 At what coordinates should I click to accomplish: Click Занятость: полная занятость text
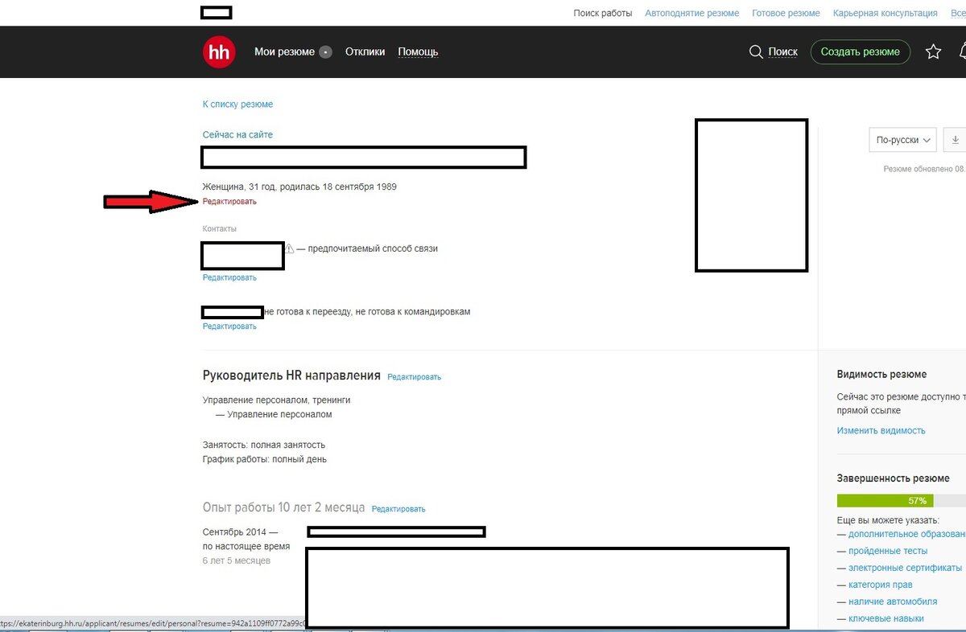pos(264,445)
